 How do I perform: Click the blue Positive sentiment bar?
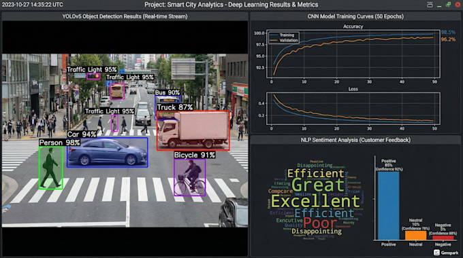pyautogui.click(x=388, y=206)
